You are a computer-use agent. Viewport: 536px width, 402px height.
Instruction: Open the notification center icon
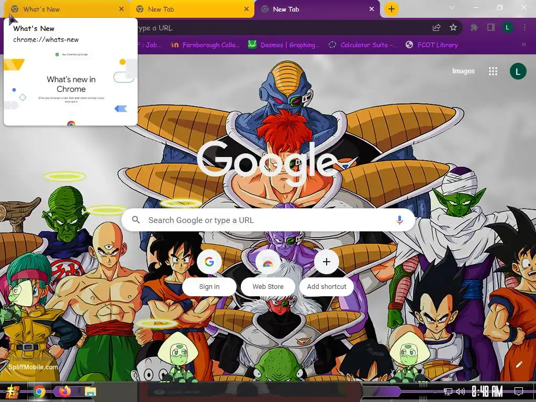(519, 392)
